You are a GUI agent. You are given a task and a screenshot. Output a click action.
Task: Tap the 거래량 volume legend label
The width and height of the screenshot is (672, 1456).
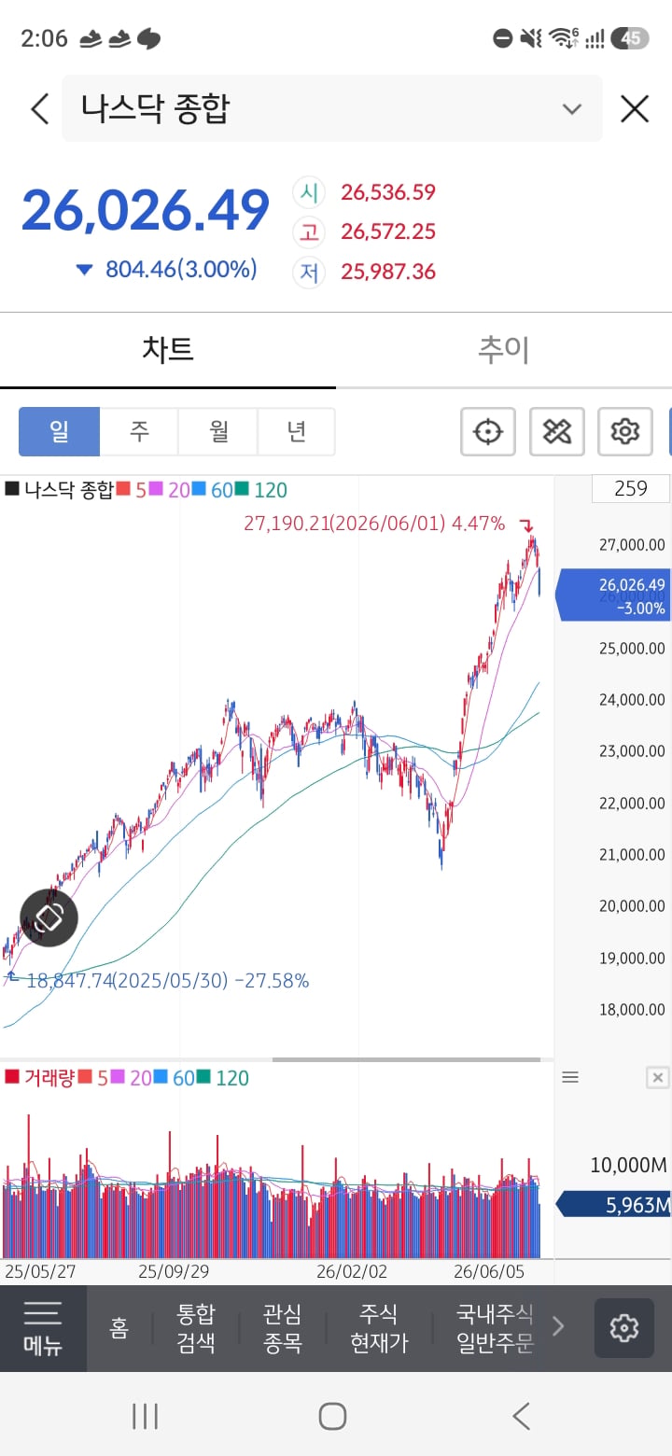[x=40, y=1078]
